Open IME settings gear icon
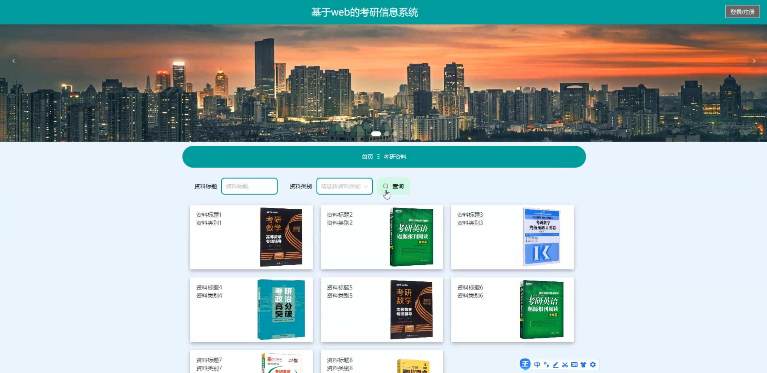Image resolution: width=767 pixels, height=373 pixels. tap(593, 365)
